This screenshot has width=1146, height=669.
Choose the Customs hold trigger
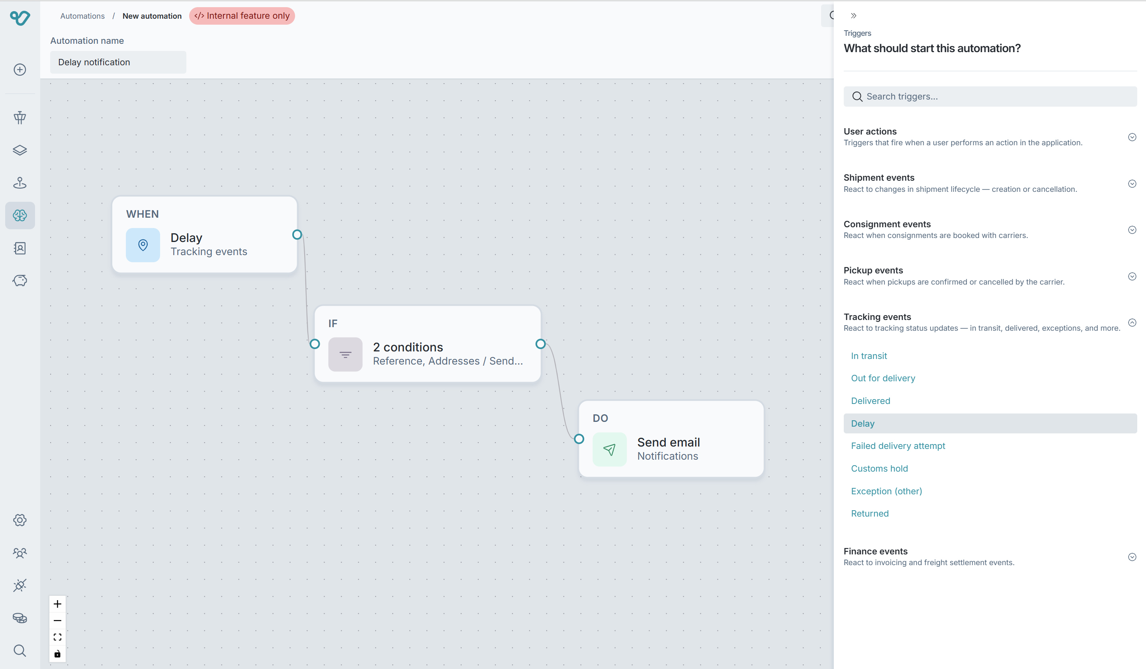tap(879, 468)
